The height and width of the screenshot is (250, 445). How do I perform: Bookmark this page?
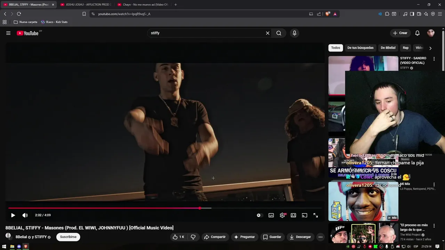point(84,14)
